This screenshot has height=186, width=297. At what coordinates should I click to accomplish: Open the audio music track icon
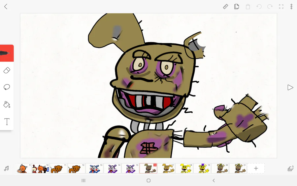click(7, 168)
